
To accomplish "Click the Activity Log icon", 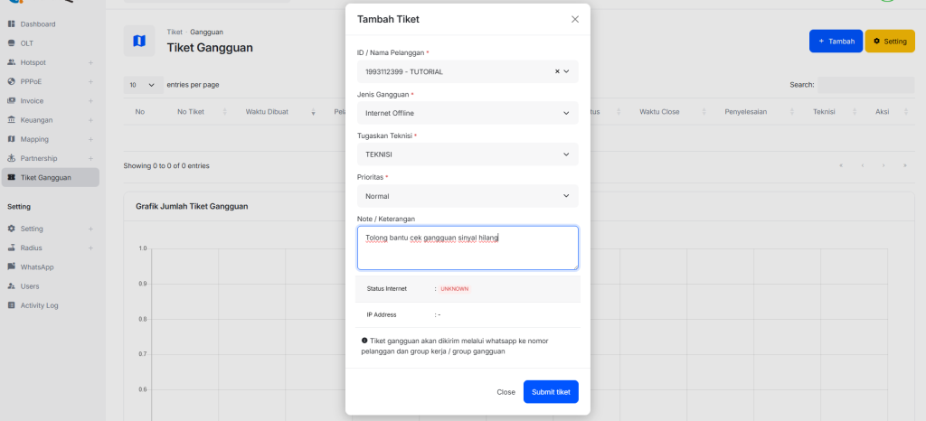I will (11, 305).
